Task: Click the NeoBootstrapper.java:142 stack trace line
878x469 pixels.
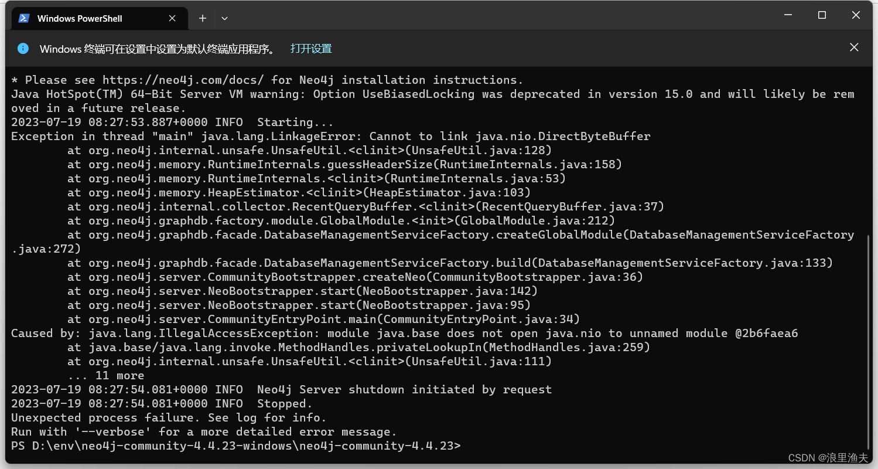Action: tap(303, 291)
